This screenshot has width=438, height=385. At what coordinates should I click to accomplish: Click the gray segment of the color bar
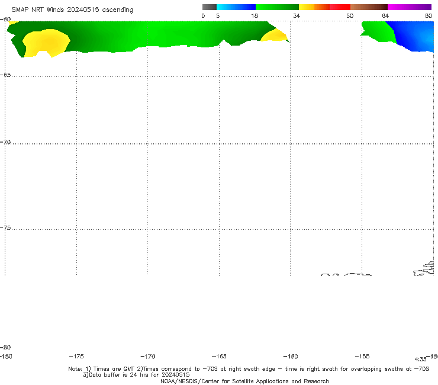click(209, 7)
